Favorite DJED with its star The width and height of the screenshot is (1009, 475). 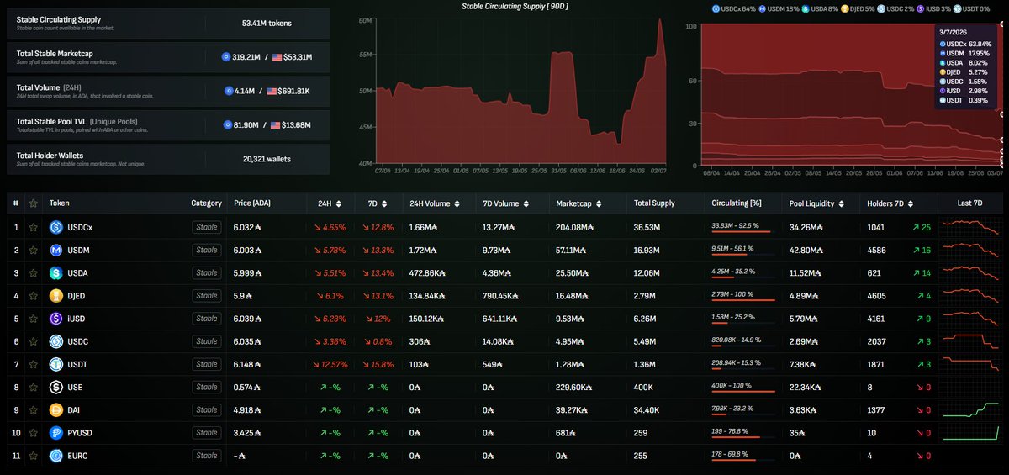click(x=34, y=296)
